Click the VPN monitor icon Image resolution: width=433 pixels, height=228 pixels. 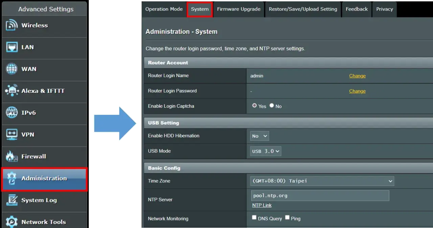click(12, 134)
